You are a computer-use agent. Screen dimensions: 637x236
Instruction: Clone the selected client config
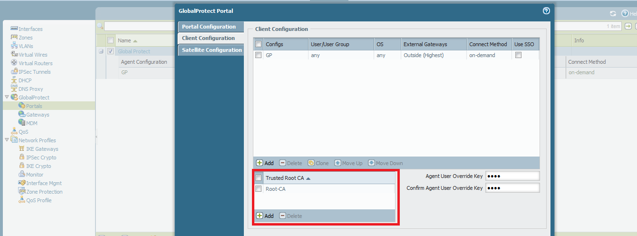pos(318,163)
